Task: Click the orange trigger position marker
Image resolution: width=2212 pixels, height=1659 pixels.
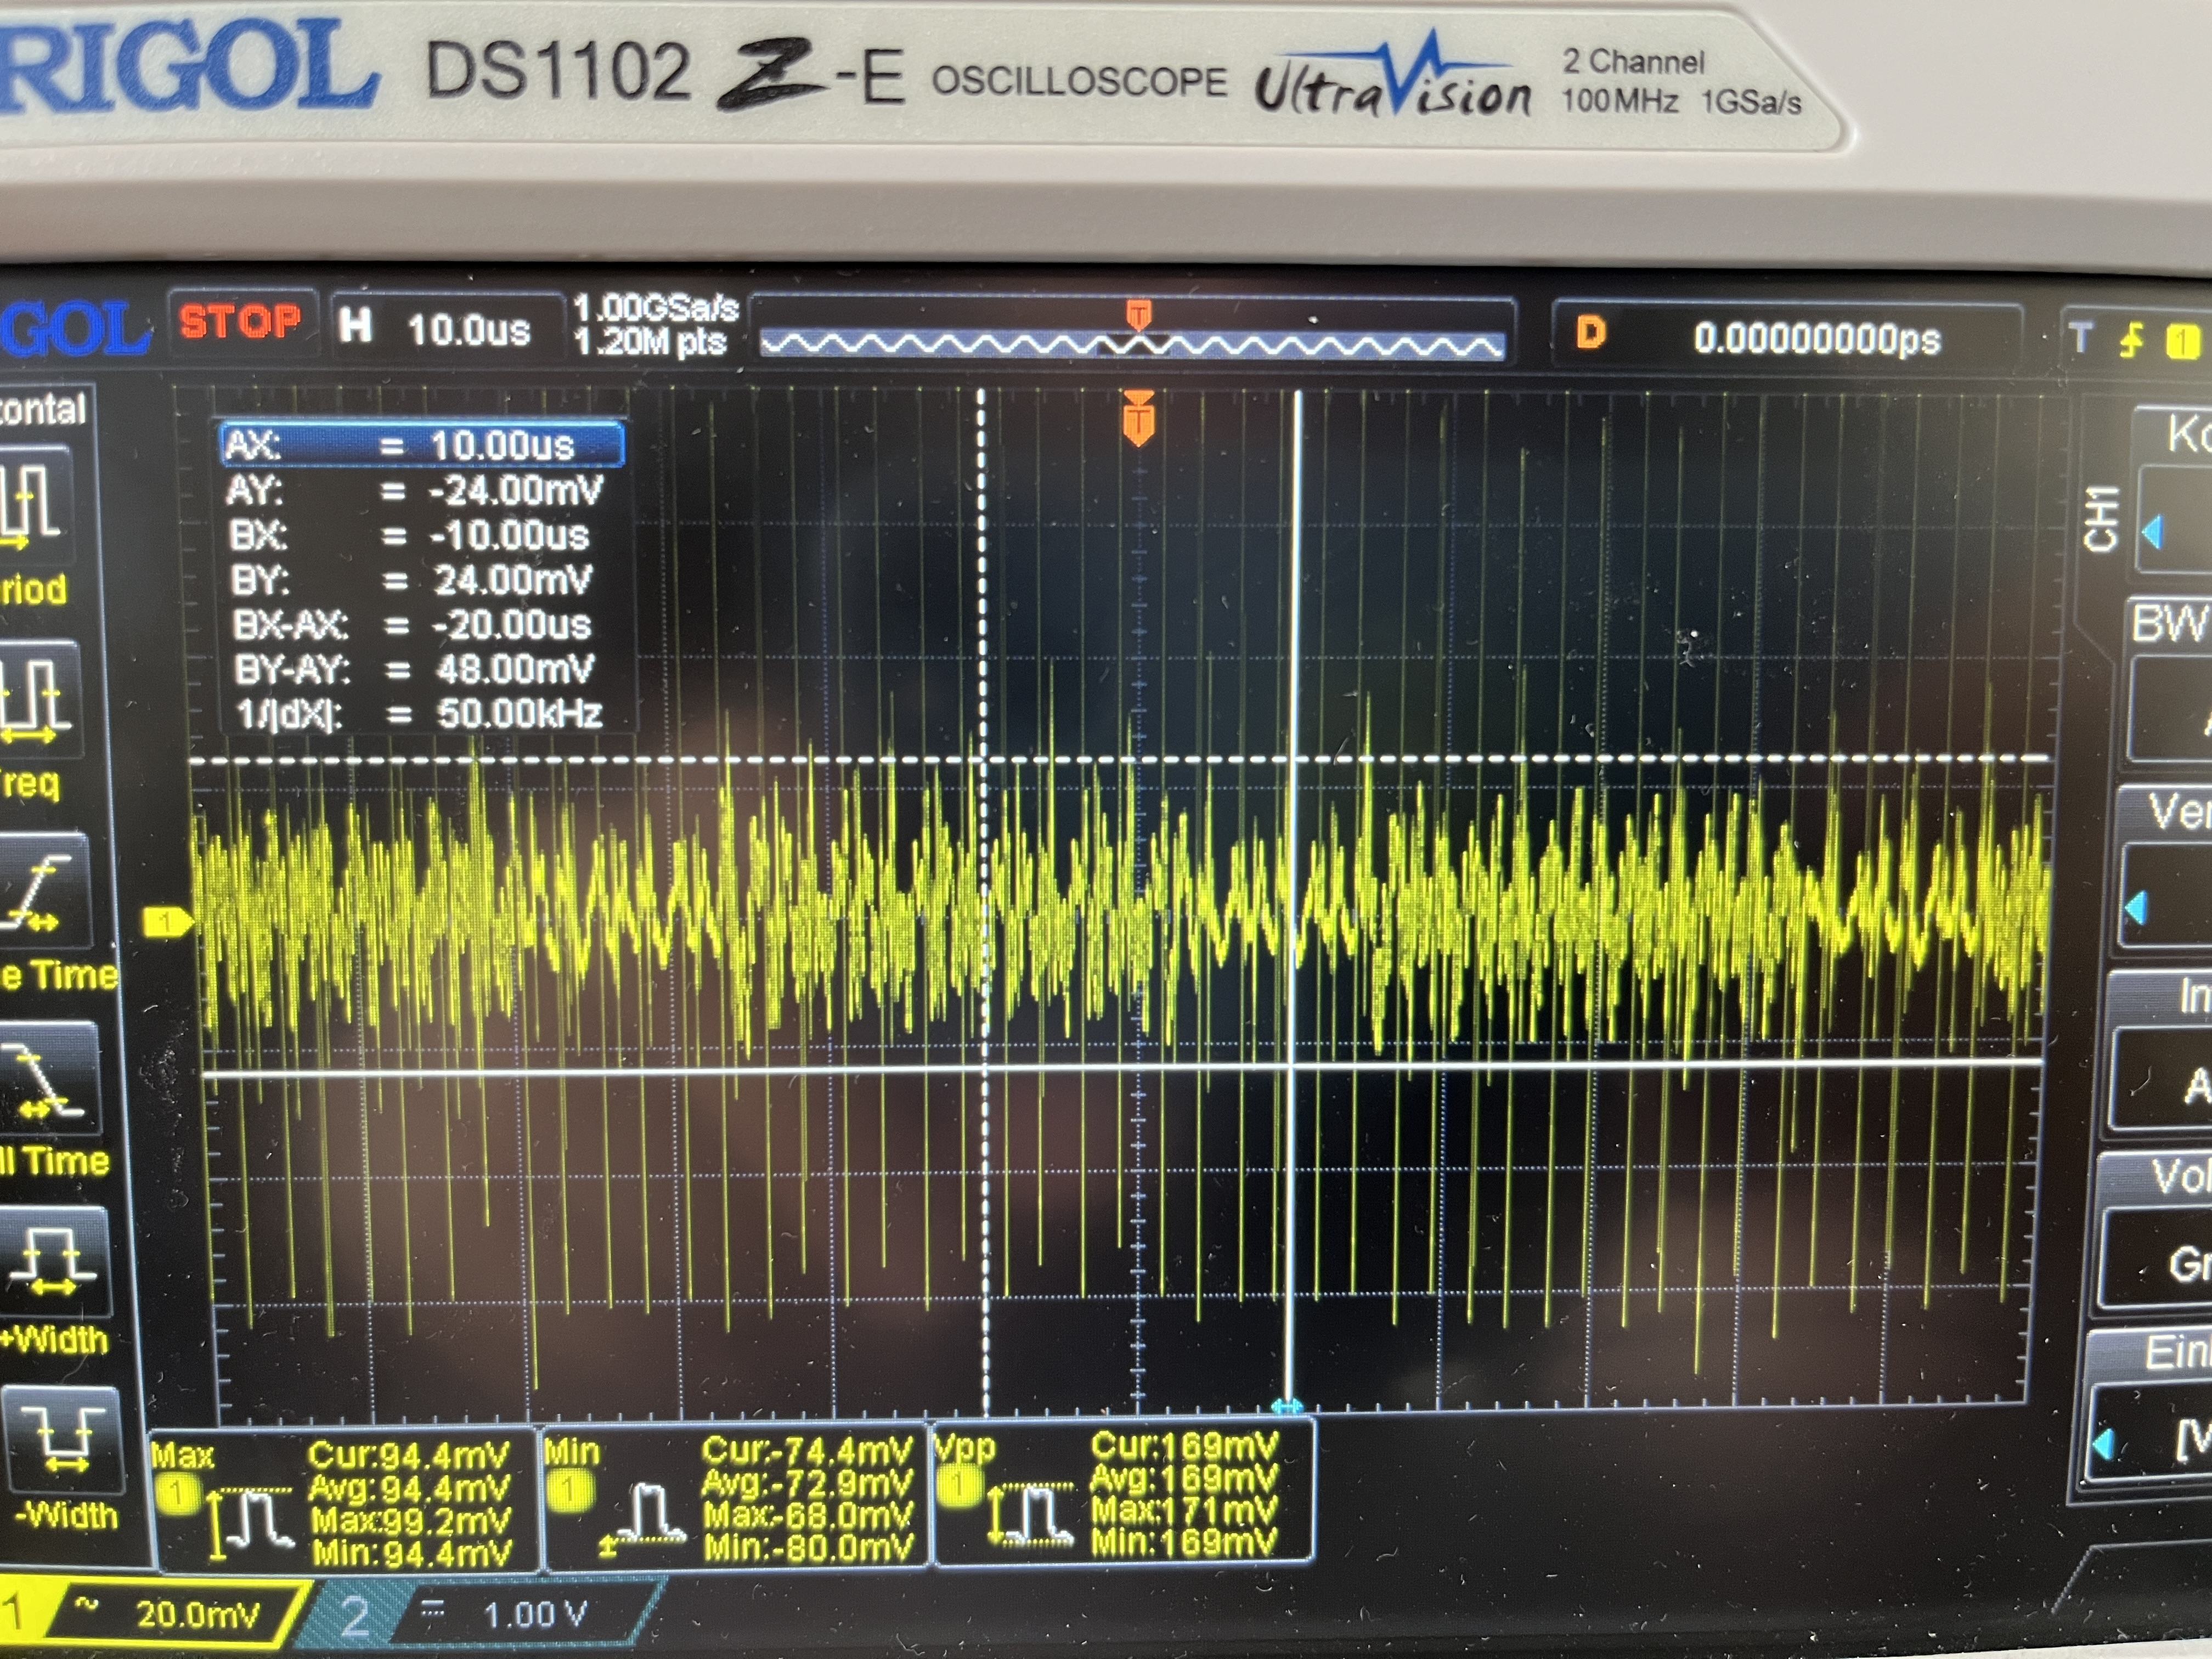Action: (1138, 419)
